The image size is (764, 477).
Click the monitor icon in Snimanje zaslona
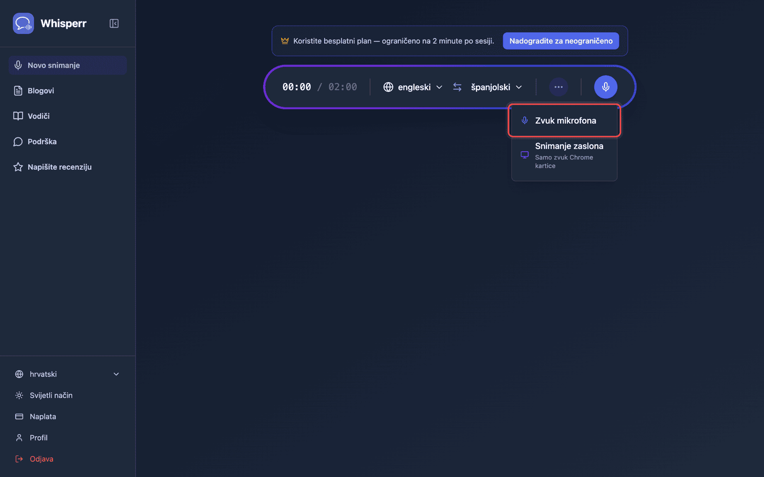pyautogui.click(x=524, y=155)
